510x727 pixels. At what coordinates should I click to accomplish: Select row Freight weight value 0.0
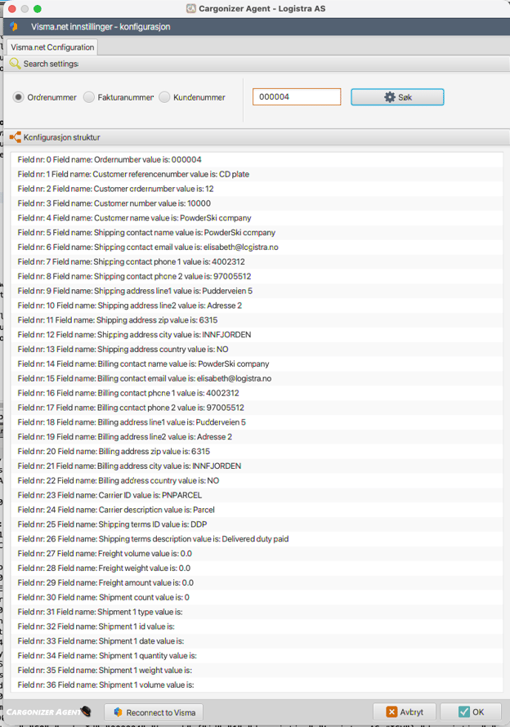(x=257, y=569)
